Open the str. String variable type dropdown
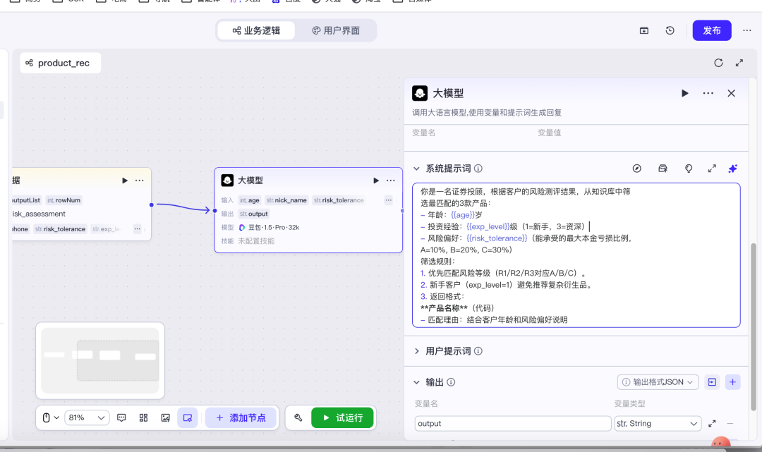 (x=657, y=424)
